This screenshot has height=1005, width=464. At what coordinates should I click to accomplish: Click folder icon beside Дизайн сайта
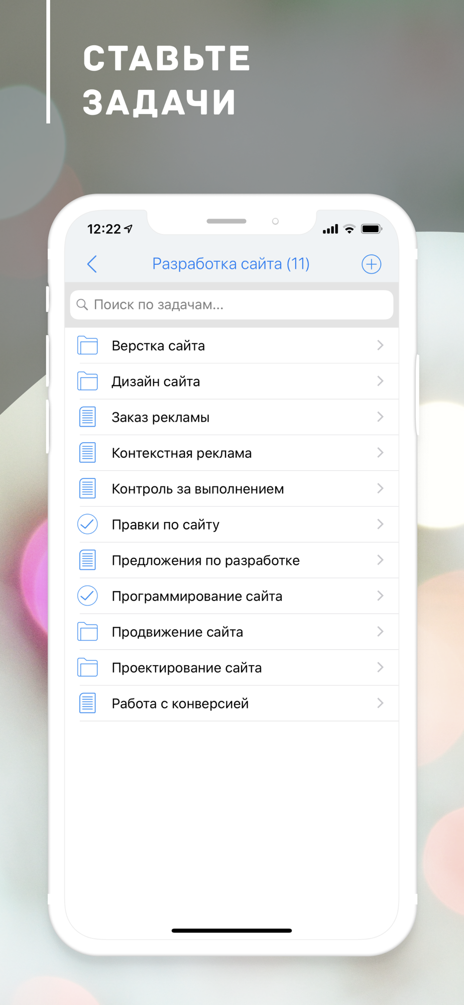tap(88, 381)
